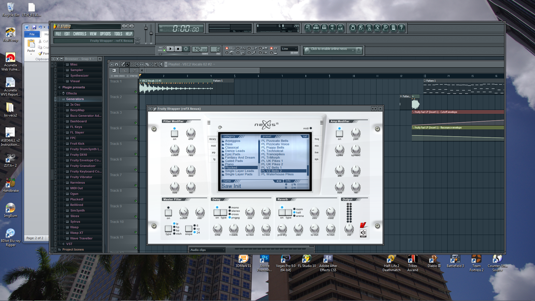The image size is (535, 301).
Task: Click the one-click audio recording microphone icon
Action: coord(385,28)
